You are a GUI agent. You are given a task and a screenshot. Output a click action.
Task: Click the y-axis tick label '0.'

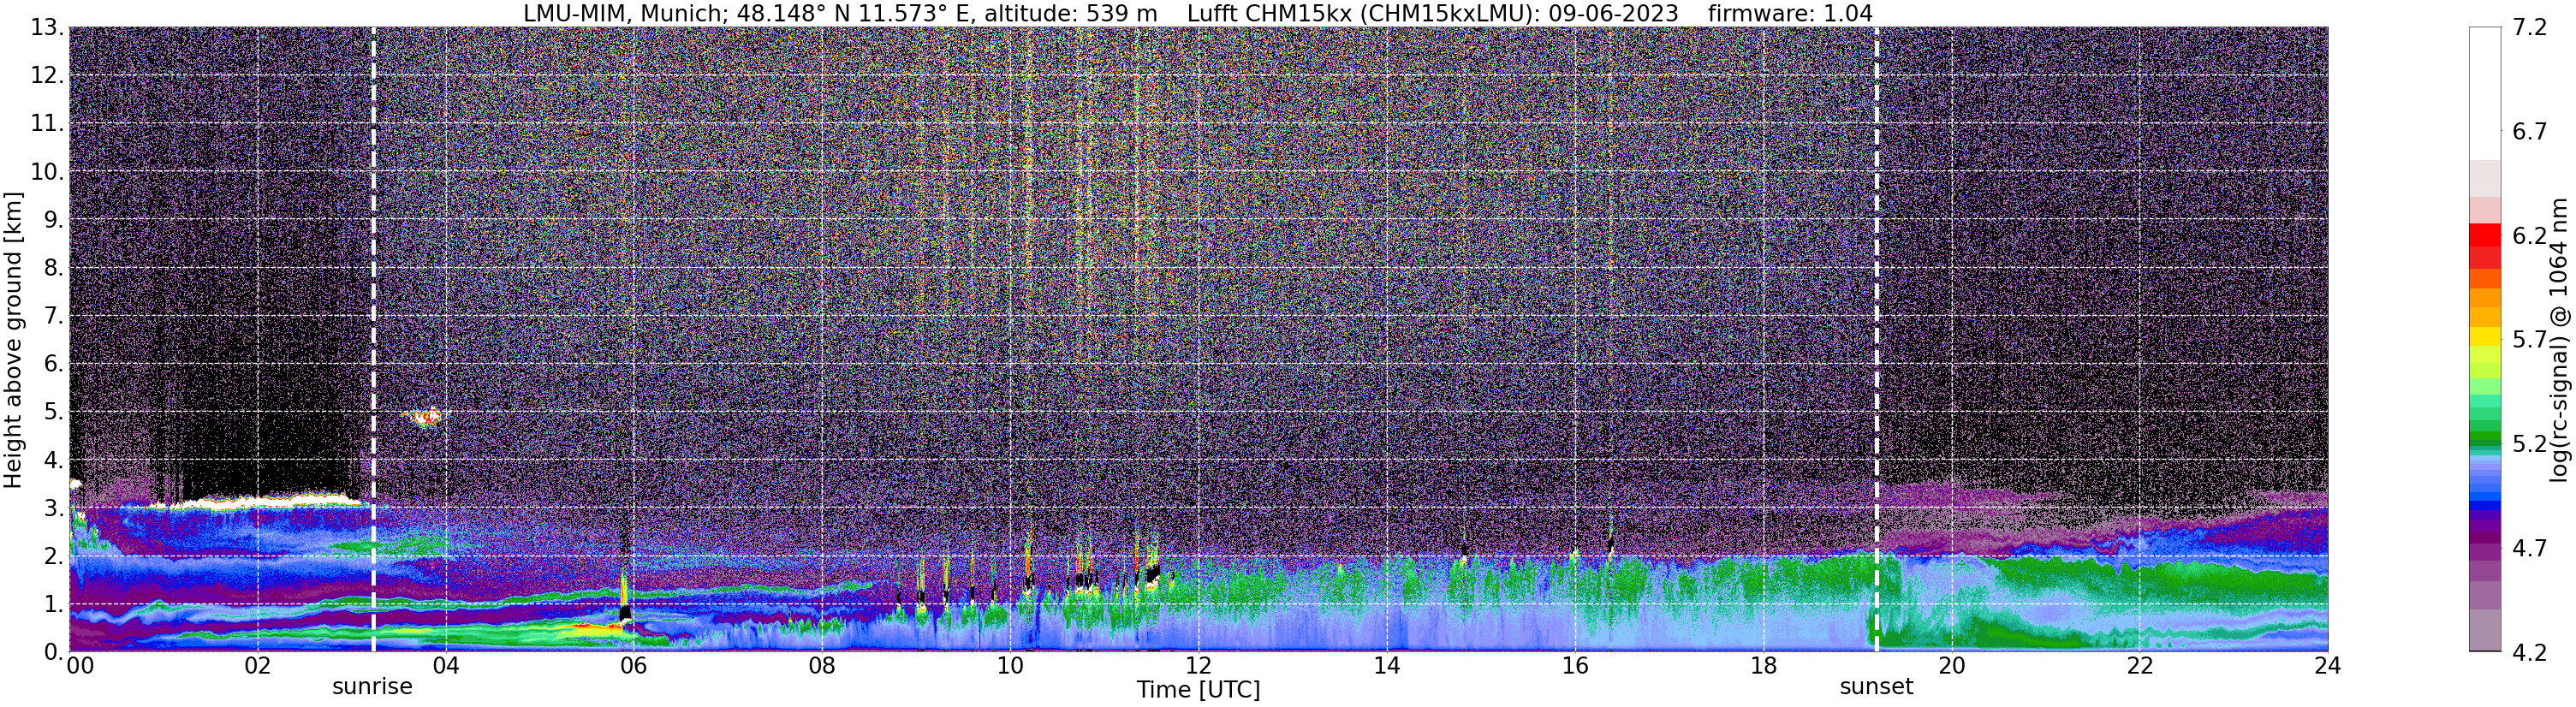54,652
